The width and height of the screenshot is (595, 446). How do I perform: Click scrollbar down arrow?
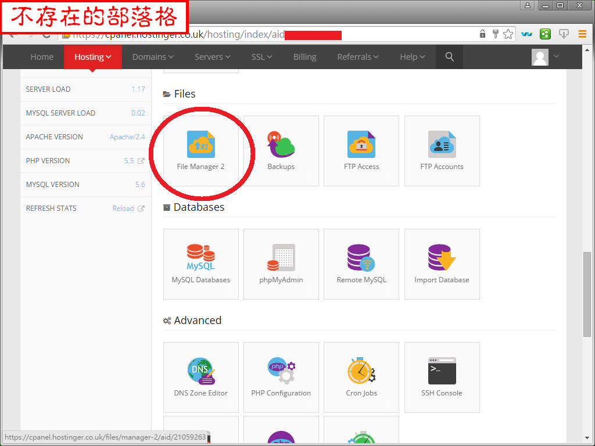(x=587, y=438)
